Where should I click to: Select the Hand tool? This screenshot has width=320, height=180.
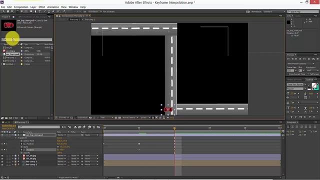pos(8,11)
